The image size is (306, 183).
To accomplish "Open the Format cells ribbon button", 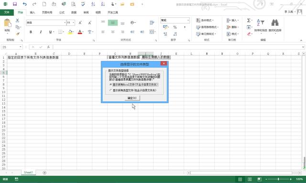I will point(233,34).
